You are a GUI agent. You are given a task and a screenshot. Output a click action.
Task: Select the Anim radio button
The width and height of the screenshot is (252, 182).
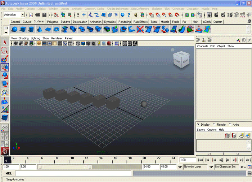230,125
